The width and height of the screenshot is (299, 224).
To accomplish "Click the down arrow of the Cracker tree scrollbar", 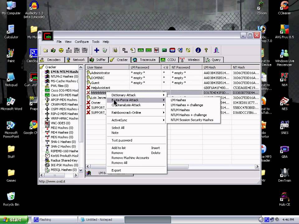I will [81, 170].
